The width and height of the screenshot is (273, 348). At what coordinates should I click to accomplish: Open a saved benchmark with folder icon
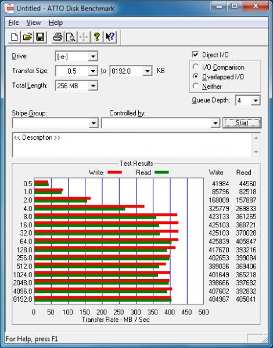[x=27, y=37]
